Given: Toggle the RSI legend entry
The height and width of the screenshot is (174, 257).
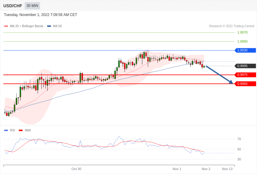Looking at the screenshot, I should point(9,130).
